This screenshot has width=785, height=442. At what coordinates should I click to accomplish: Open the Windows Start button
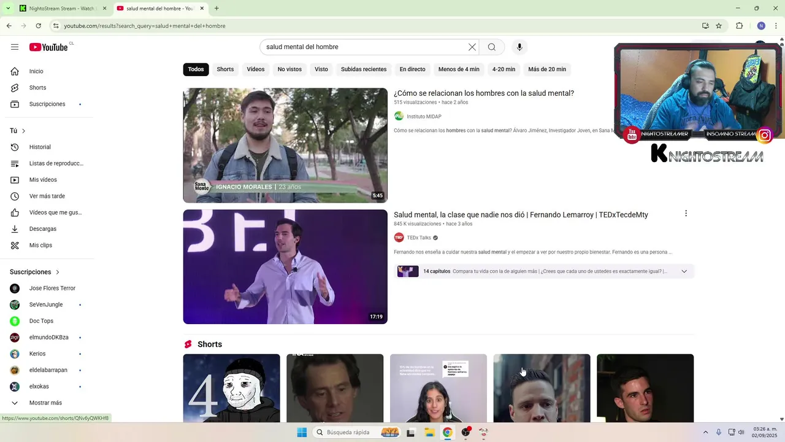(302, 432)
